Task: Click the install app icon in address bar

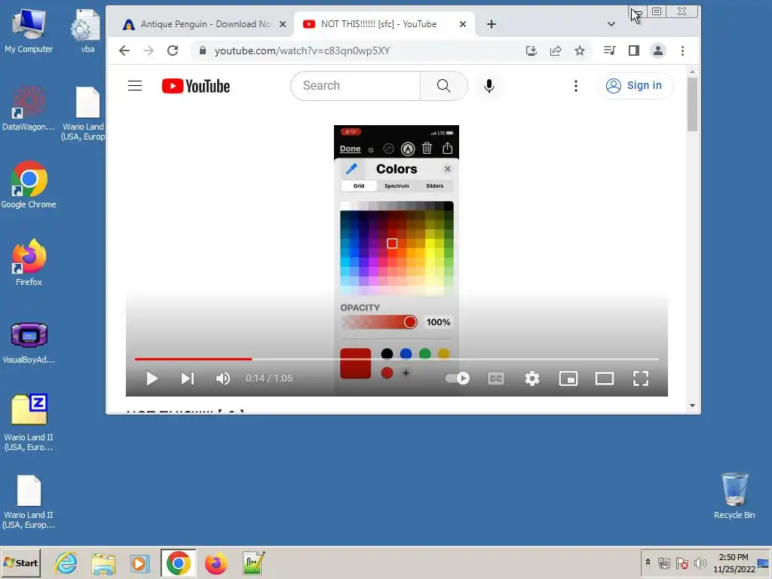Action: coord(532,51)
